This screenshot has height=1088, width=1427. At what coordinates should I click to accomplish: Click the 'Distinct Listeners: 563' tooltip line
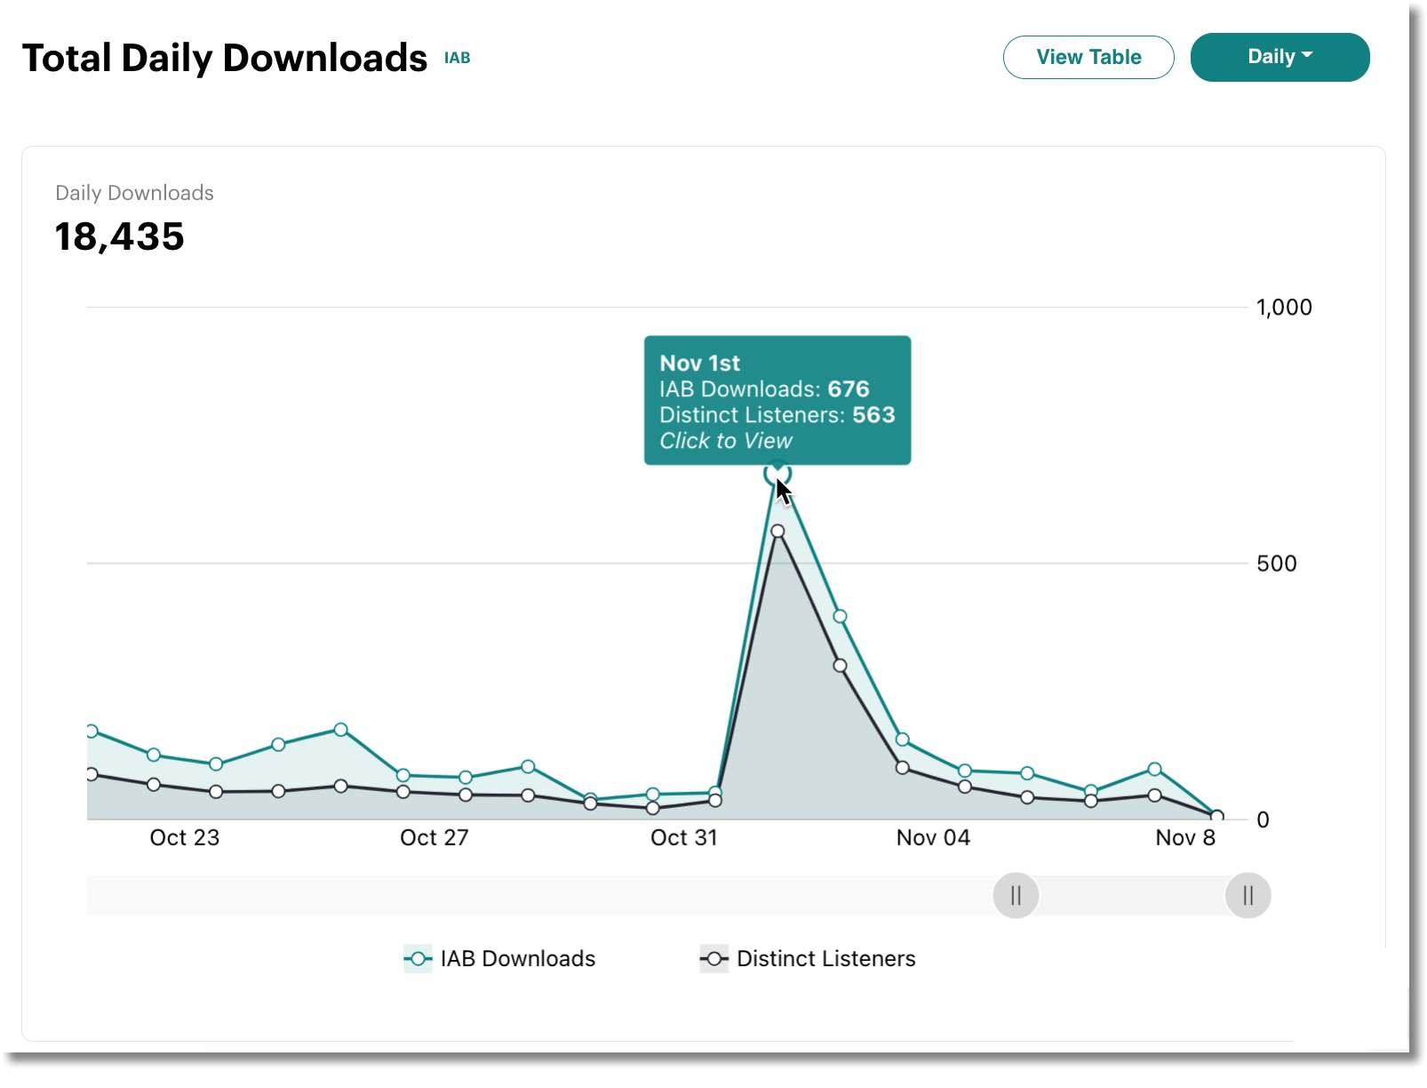point(777,415)
